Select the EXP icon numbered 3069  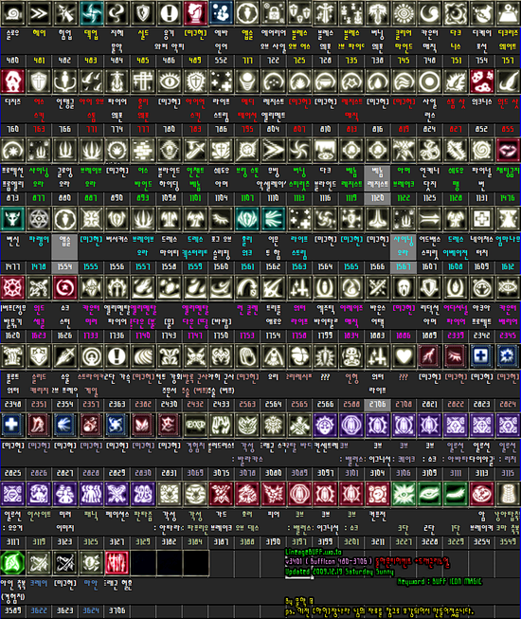[x=195, y=426]
